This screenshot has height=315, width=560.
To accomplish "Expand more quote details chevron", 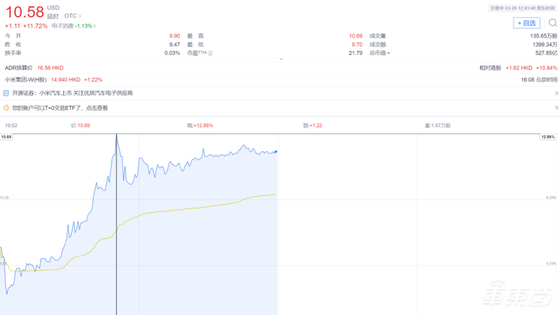I will coord(281,59).
